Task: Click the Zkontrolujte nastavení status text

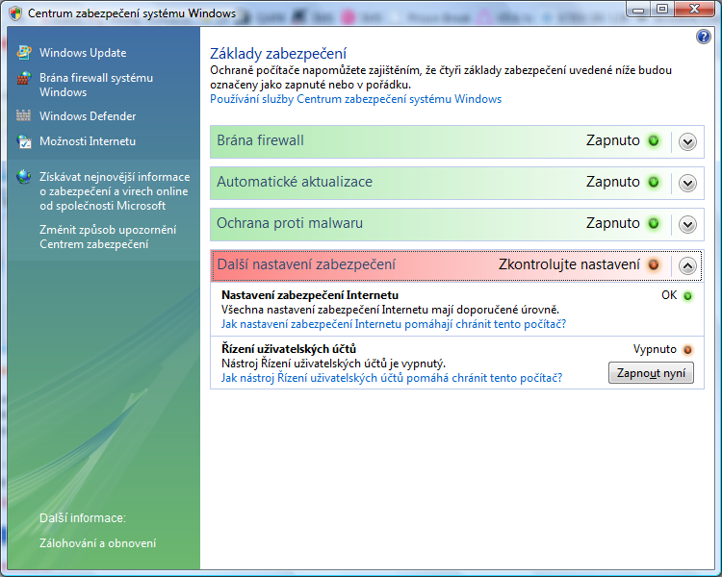Action: 569,264
